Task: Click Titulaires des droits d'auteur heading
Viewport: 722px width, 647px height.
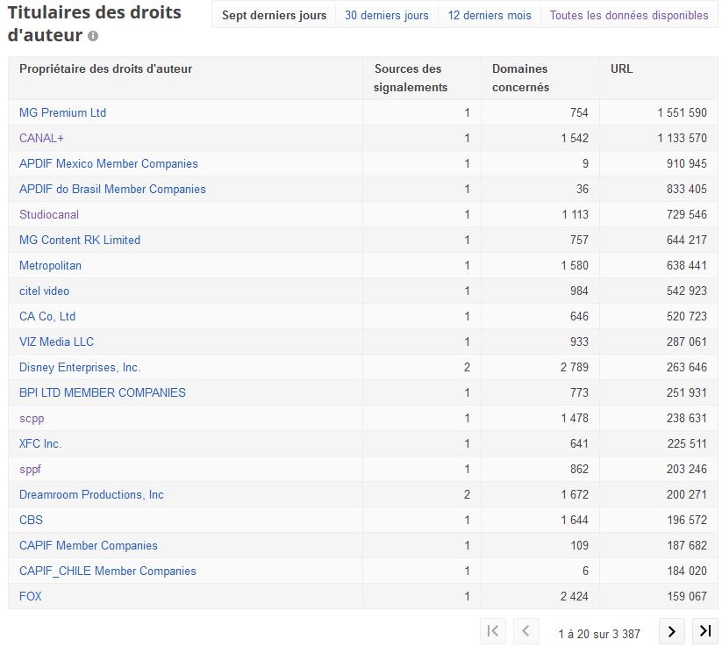Action: pos(95,24)
